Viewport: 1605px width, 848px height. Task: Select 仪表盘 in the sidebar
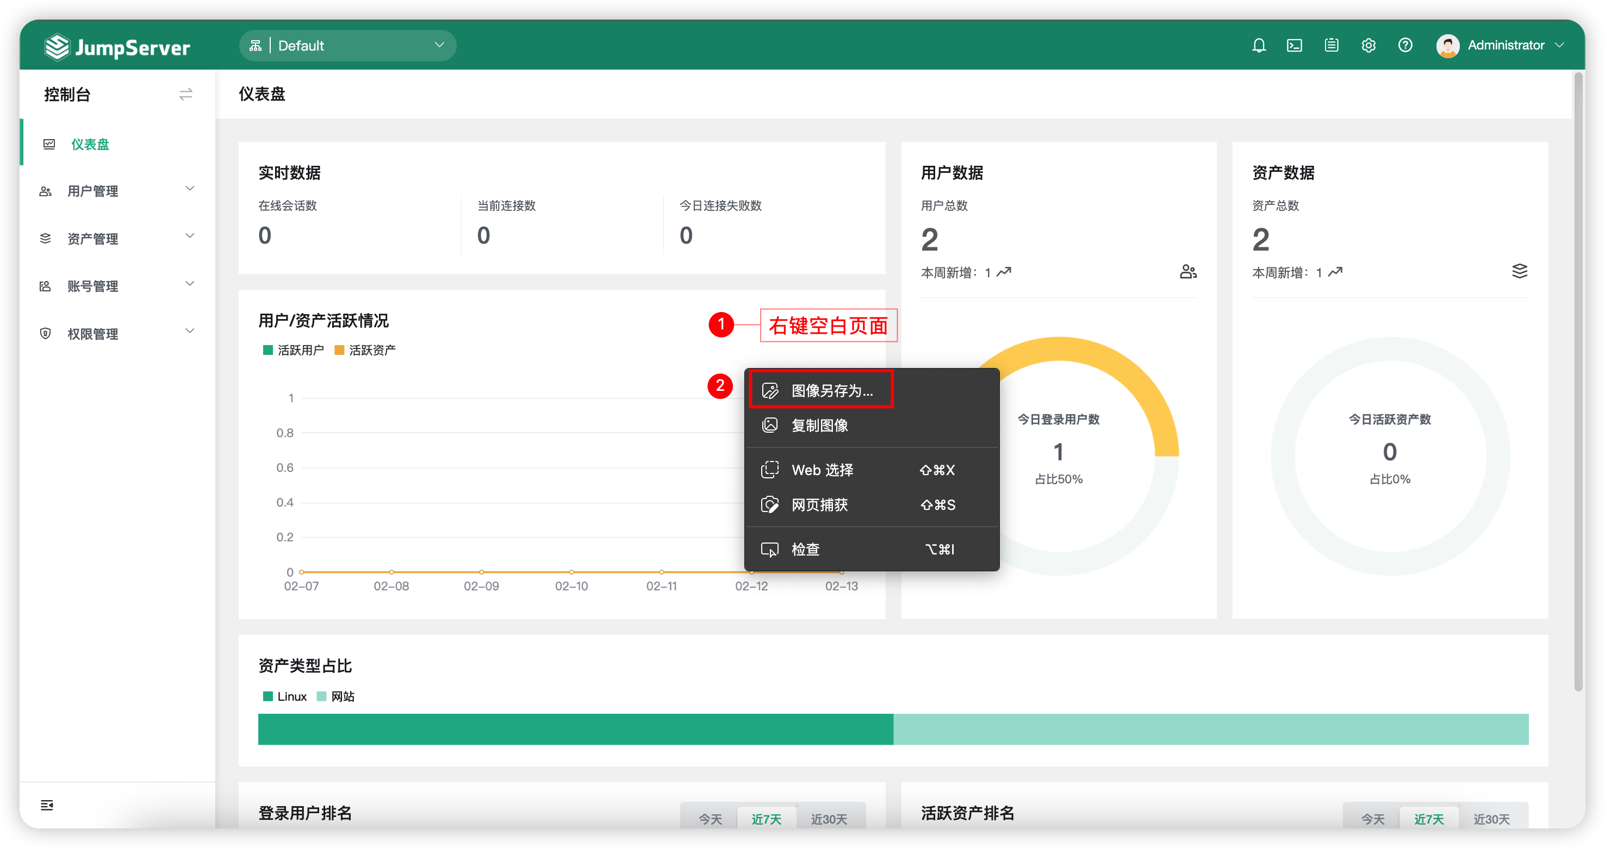[118, 145]
